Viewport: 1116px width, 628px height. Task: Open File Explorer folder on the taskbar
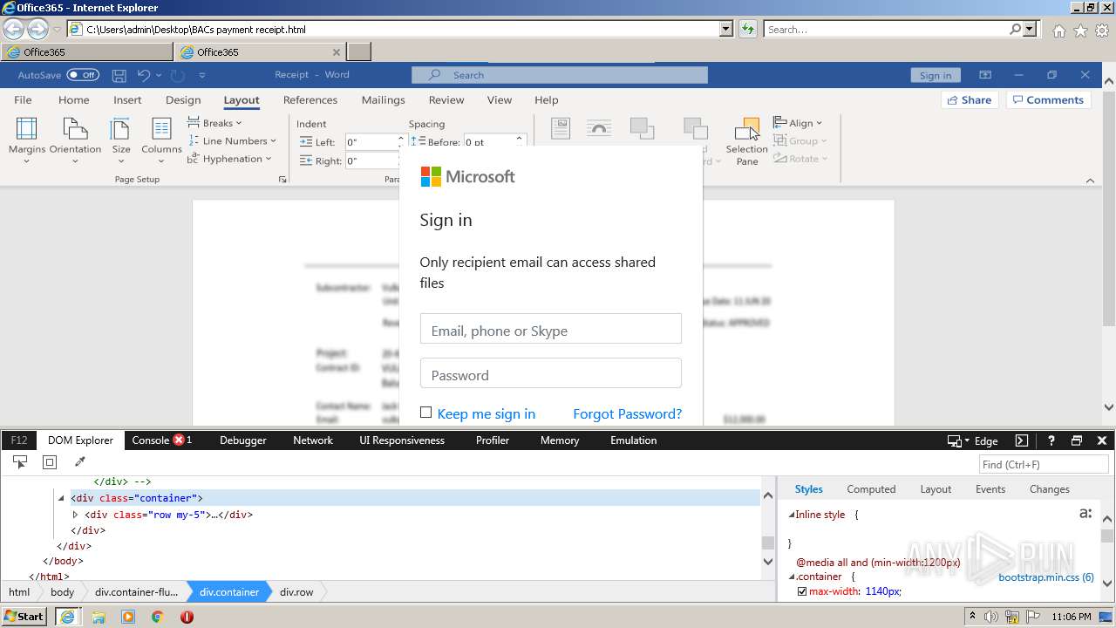99,617
